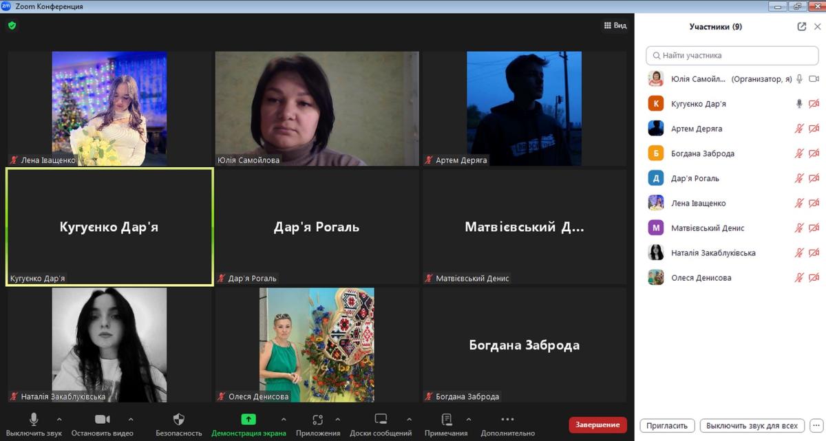Stop video with Остановить видео
The width and height of the screenshot is (826, 441).
[102, 420]
